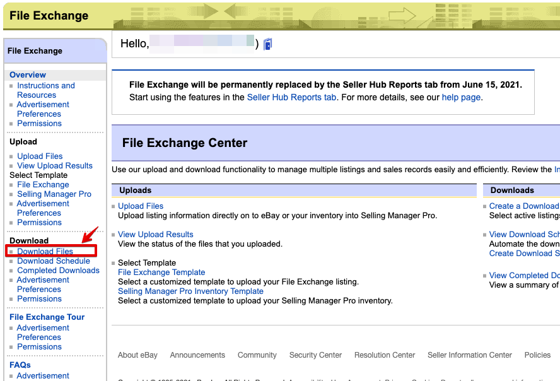Click the File Exchange Center heading
The width and height of the screenshot is (560, 381).
(x=185, y=143)
